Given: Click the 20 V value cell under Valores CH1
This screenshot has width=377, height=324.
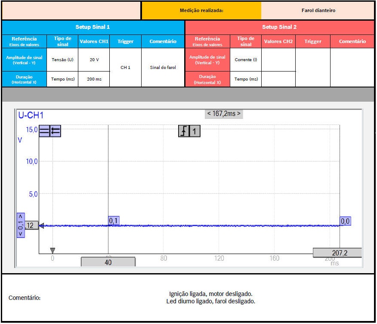Looking at the screenshot, I should click(x=94, y=60).
